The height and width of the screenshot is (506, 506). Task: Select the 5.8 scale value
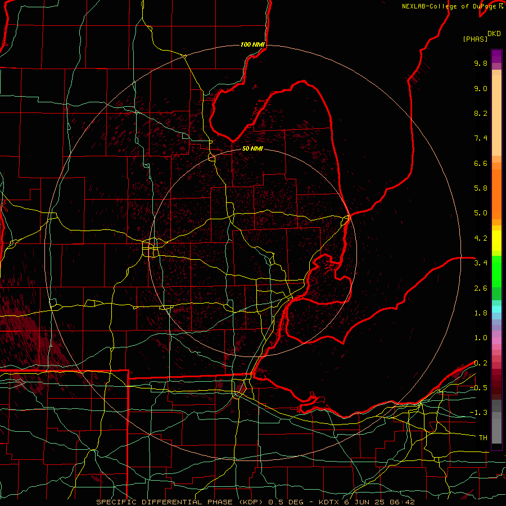point(481,188)
